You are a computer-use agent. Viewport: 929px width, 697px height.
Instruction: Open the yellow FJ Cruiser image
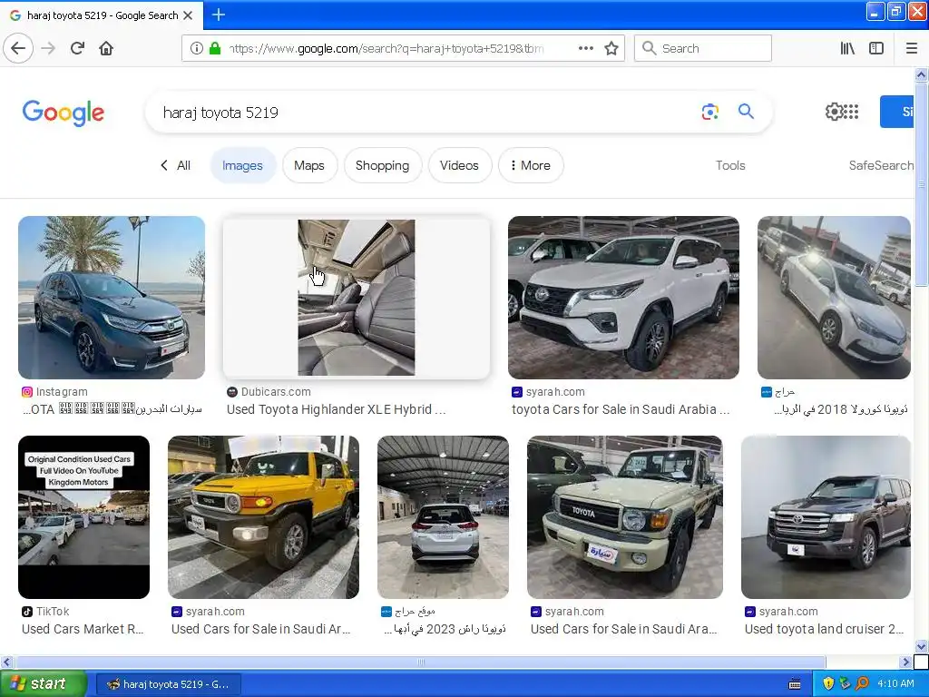pyautogui.click(x=263, y=516)
